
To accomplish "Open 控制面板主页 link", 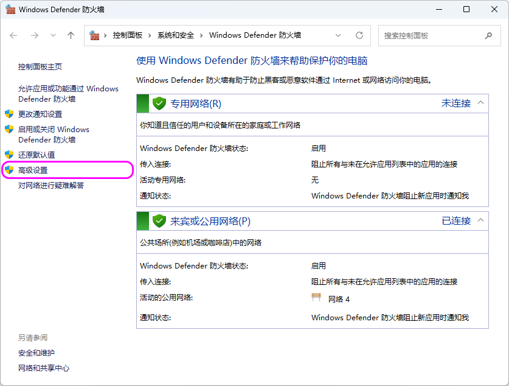I will click(40, 66).
